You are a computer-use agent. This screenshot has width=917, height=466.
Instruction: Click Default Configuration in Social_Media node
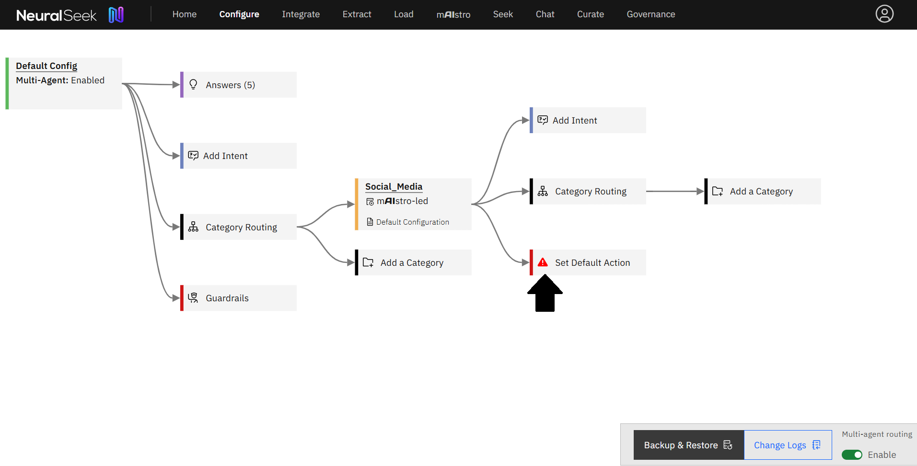pyautogui.click(x=412, y=222)
